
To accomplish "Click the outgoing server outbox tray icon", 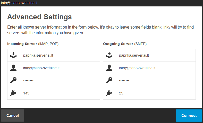I will coord(109,55).
